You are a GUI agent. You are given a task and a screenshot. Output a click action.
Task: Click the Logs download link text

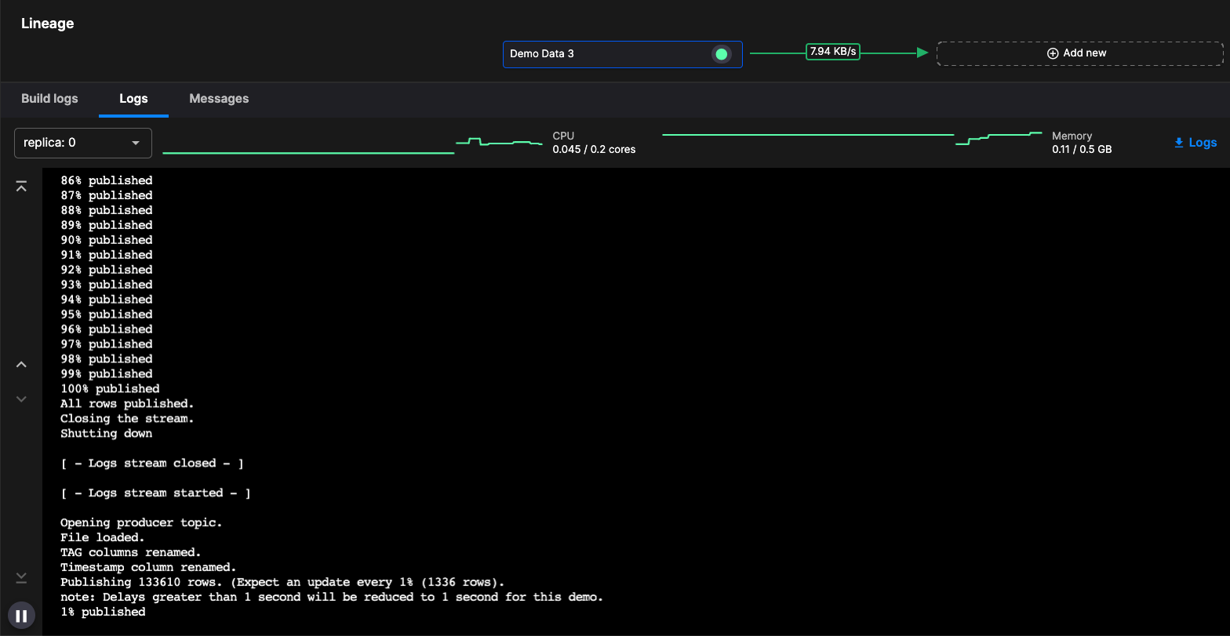coord(1203,143)
